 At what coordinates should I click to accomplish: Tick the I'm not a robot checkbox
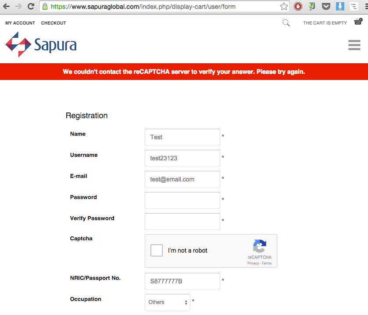[x=157, y=250]
